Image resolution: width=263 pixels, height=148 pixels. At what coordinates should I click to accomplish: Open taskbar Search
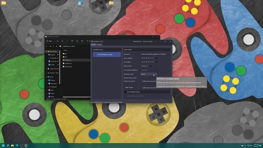click(x=8, y=146)
